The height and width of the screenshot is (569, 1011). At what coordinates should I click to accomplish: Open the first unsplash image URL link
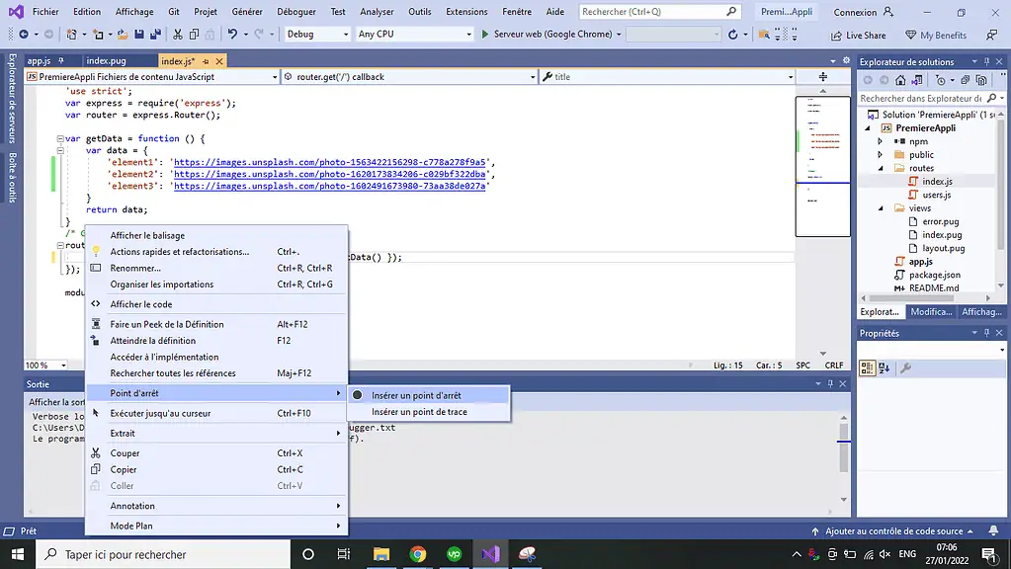point(329,162)
